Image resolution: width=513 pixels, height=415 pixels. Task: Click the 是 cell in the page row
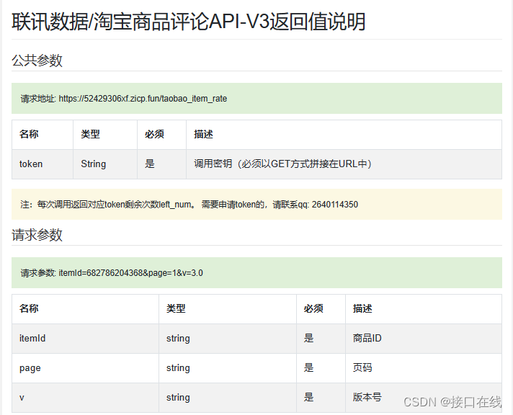(x=321, y=368)
